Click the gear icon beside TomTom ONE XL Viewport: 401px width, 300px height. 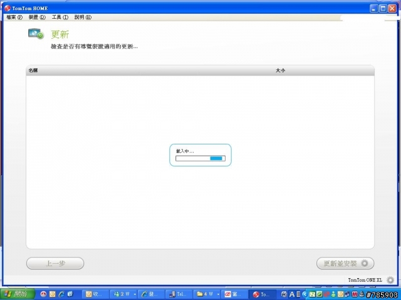click(390, 280)
